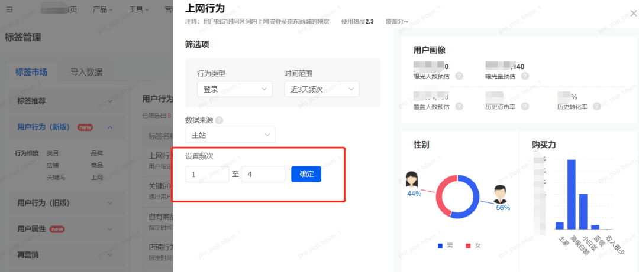Toggle the red 女 legend swatch
The height and width of the screenshot is (272, 639).
(x=468, y=246)
